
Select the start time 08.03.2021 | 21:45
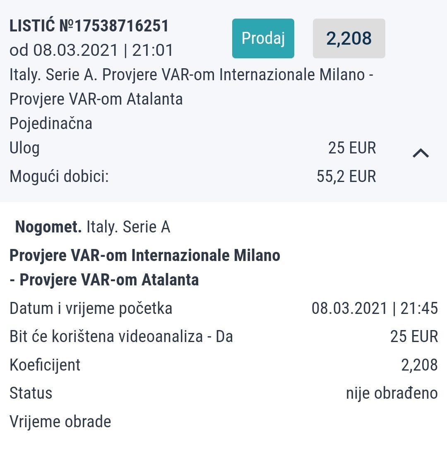pos(375,309)
